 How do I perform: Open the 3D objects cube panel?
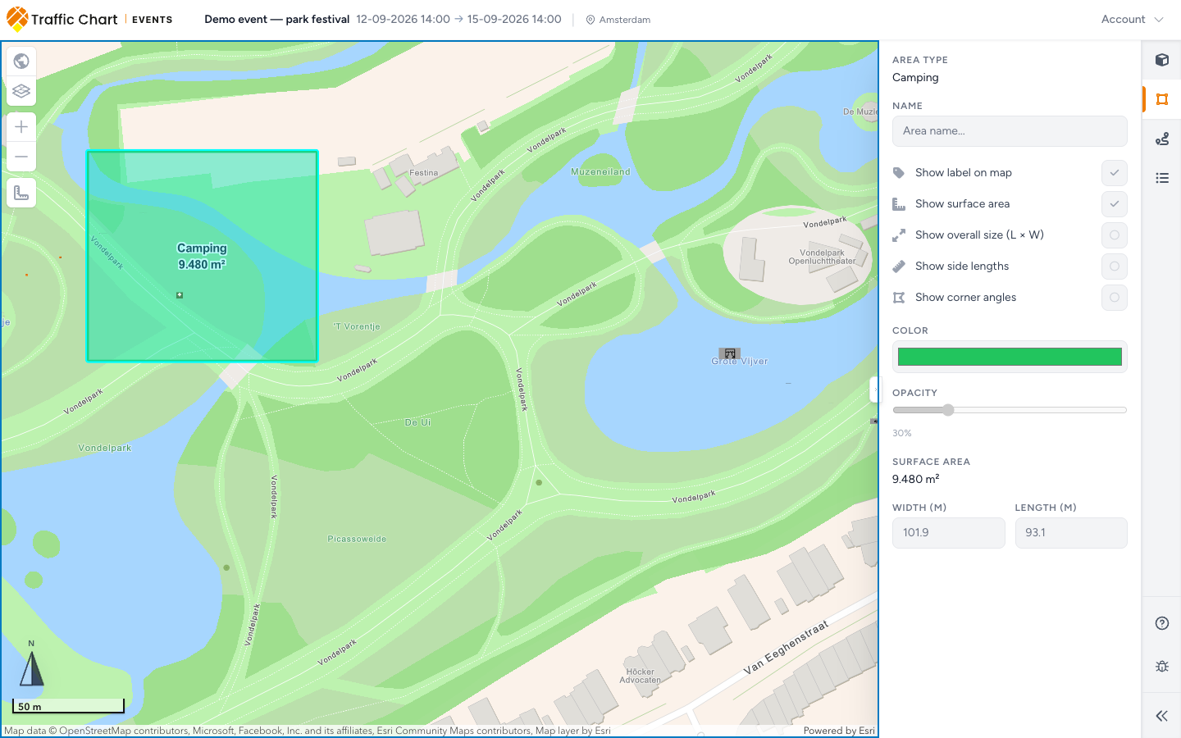tap(1161, 60)
